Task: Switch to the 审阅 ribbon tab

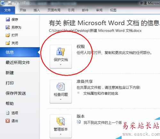Action: pos(99,10)
